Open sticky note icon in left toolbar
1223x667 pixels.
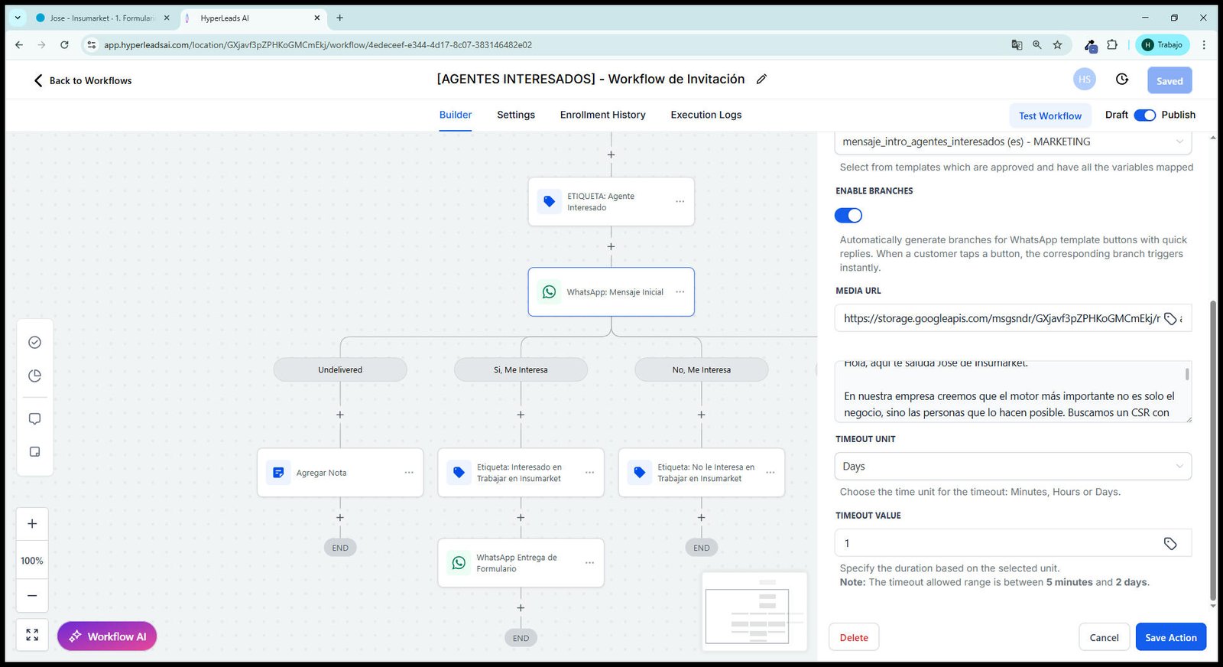(x=34, y=452)
